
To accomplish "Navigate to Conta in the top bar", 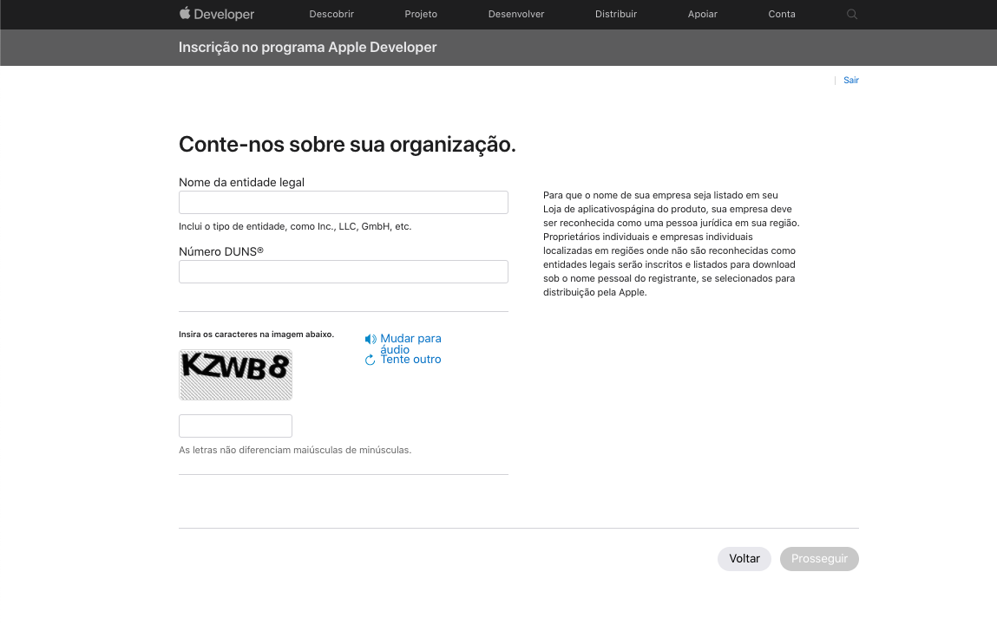I will pyautogui.click(x=782, y=14).
